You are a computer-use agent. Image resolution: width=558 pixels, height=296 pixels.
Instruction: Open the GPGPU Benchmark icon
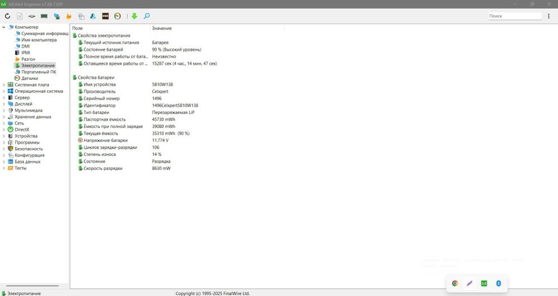pos(56,16)
